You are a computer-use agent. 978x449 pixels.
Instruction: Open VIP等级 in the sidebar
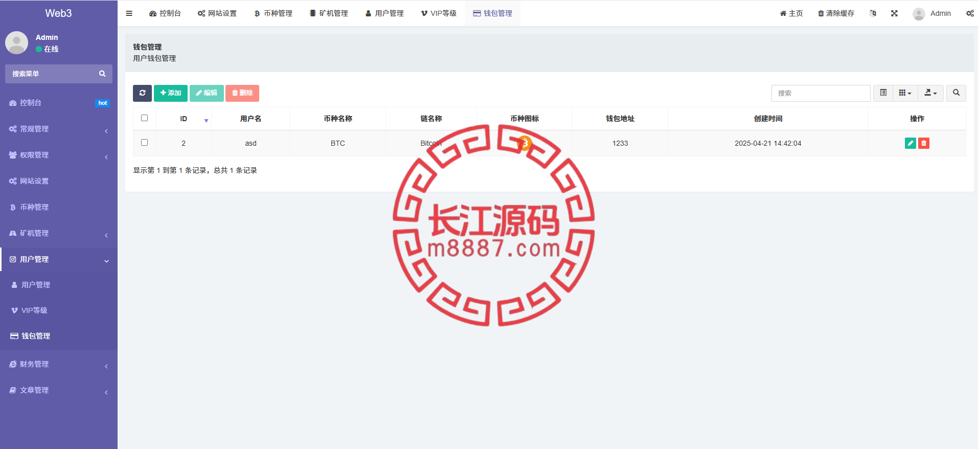point(59,310)
